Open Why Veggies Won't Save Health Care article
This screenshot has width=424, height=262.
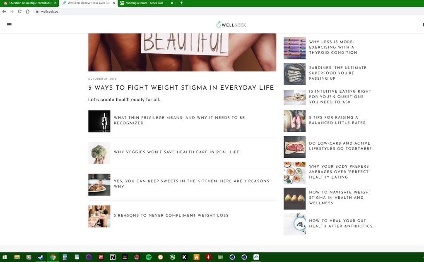click(176, 152)
